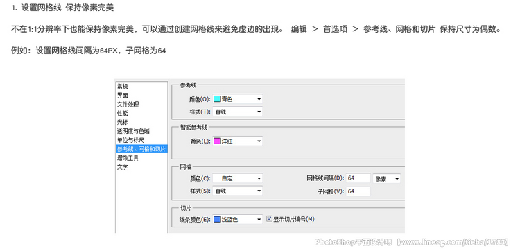Open the 增效工具 preferences category

(128, 158)
